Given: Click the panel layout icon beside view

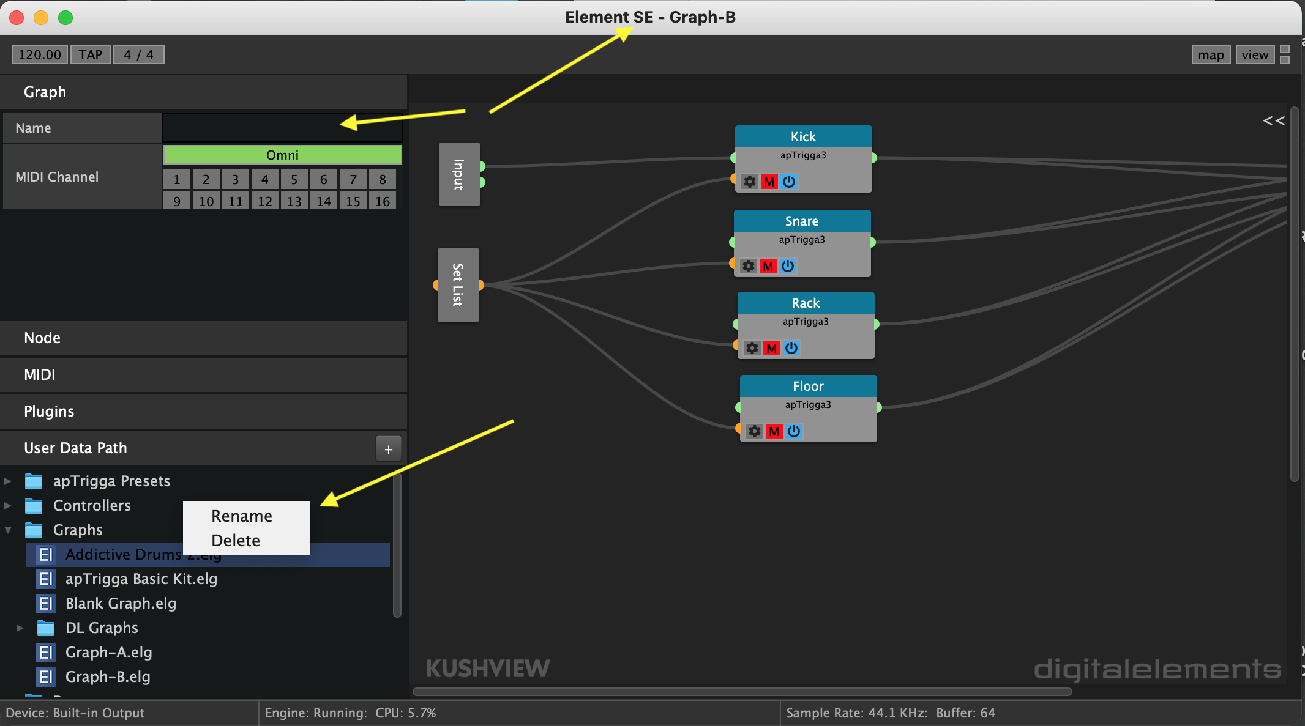Looking at the screenshot, I should pos(1284,54).
